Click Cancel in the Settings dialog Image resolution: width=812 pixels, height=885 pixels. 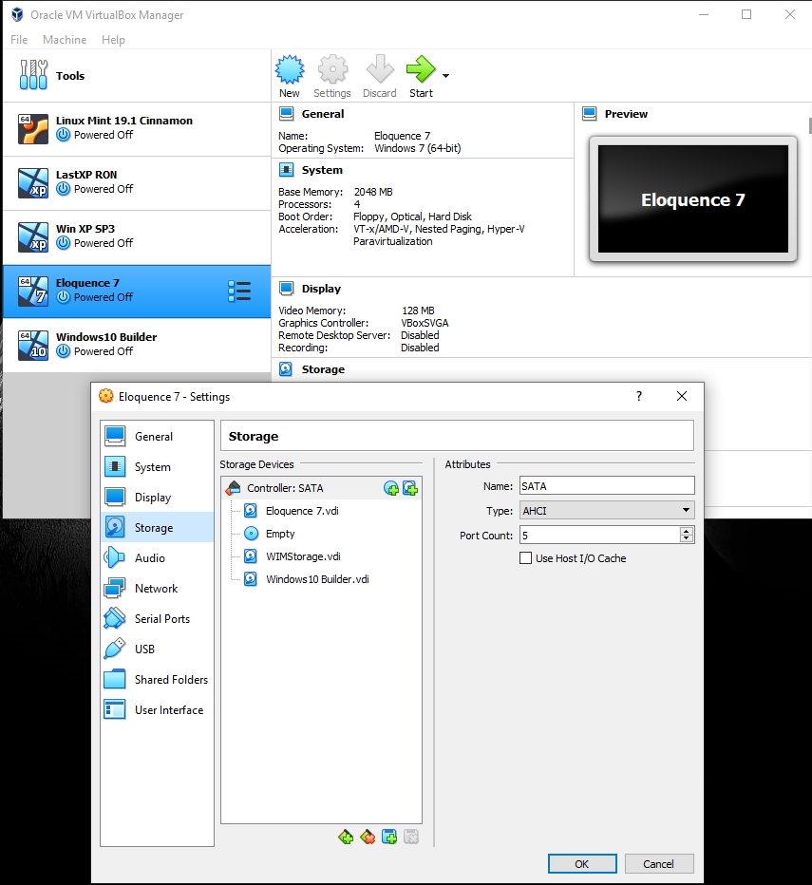click(658, 864)
